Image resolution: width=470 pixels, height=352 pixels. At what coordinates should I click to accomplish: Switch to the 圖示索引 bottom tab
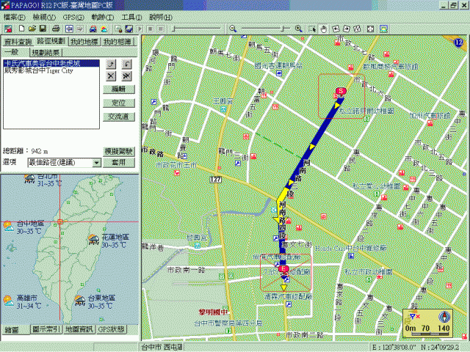click(x=46, y=329)
